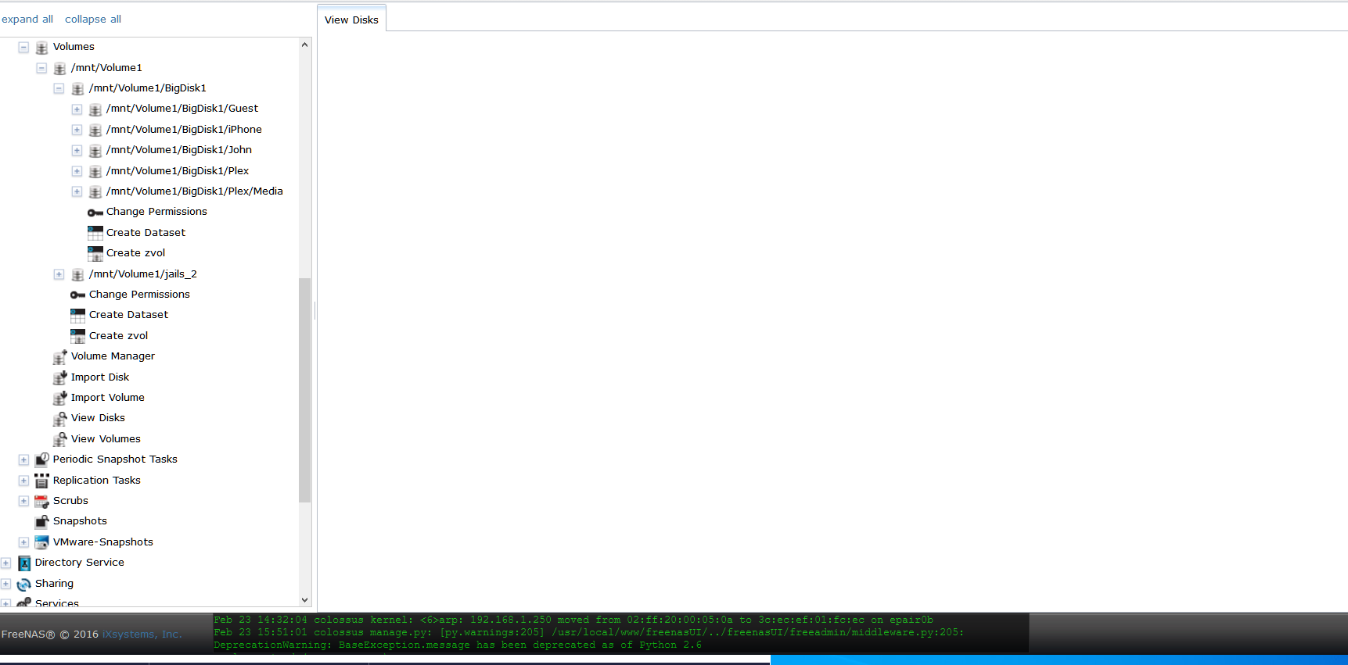Click the BigDisk1 Create Dataset icon
This screenshot has height=665, width=1348.
95,233
